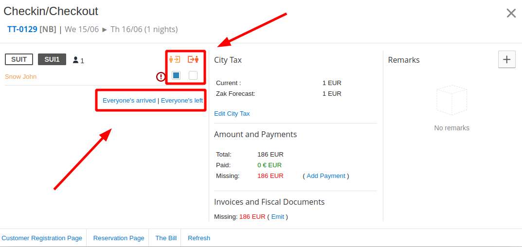
Task: Open The Bill
Action: point(166,238)
